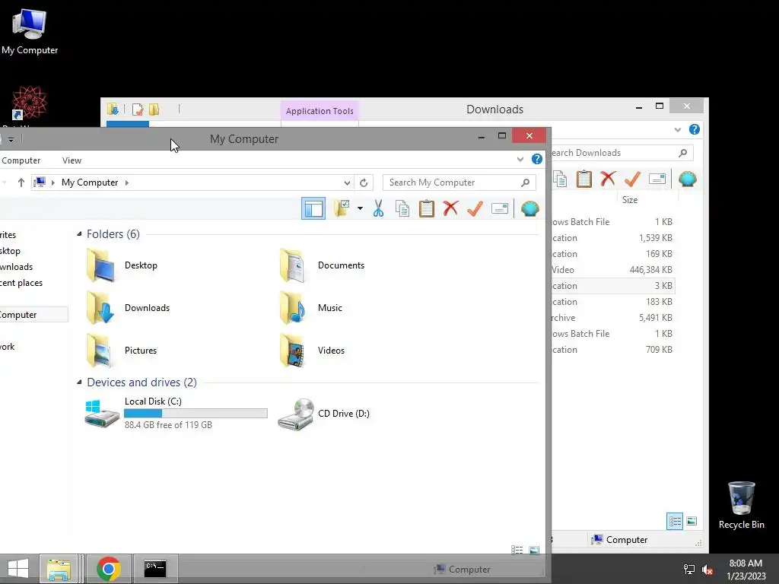Select the Downloads folder in My Computer
This screenshot has width=779, height=584.
128,308
